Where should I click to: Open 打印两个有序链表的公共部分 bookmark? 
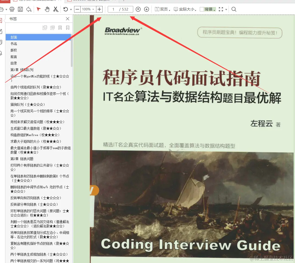40,167
